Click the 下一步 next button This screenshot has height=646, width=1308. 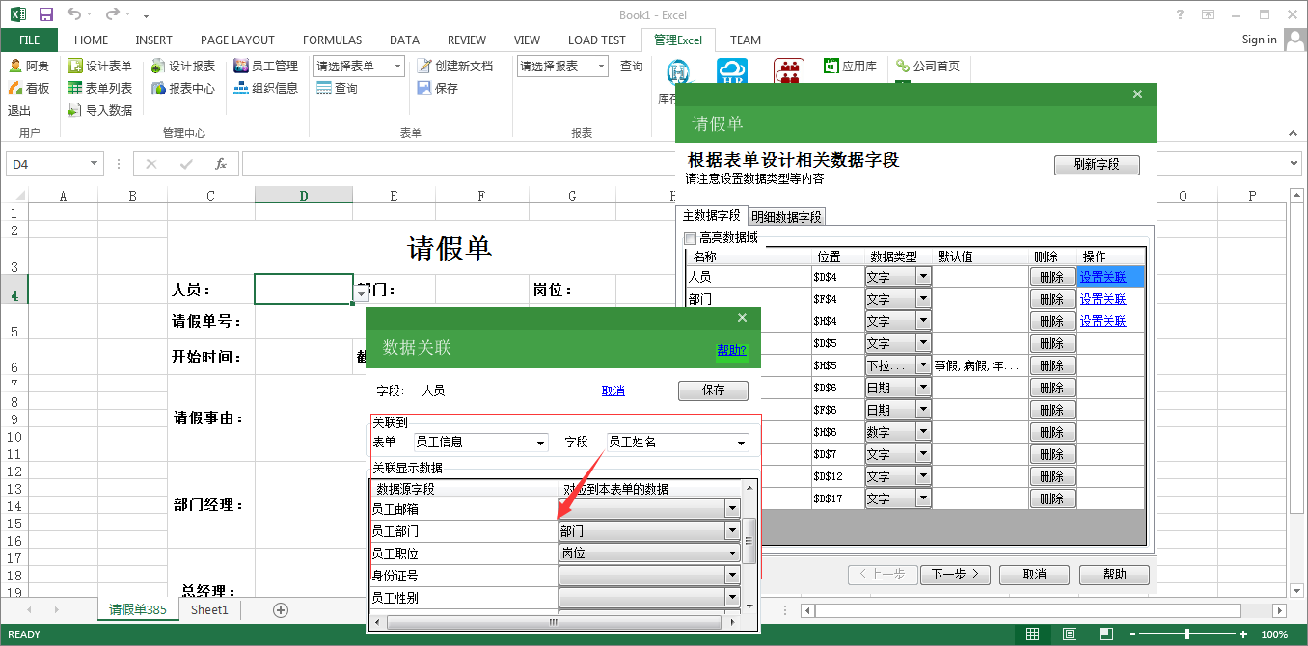(x=956, y=575)
